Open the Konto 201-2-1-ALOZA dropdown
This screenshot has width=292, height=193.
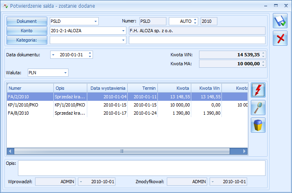tap(123, 31)
